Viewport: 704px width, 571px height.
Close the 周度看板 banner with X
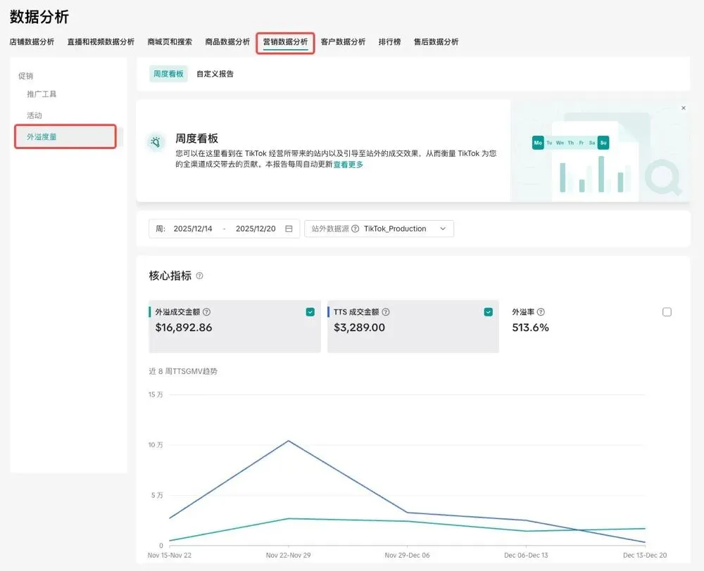[683, 108]
